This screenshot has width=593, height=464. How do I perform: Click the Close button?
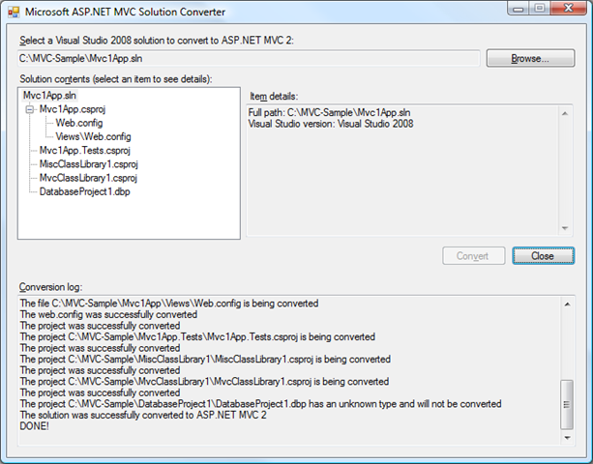coord(543,256)
